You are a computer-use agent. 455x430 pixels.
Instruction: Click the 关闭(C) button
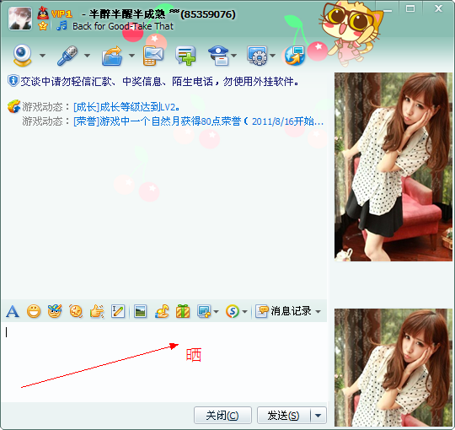(222, 415)
